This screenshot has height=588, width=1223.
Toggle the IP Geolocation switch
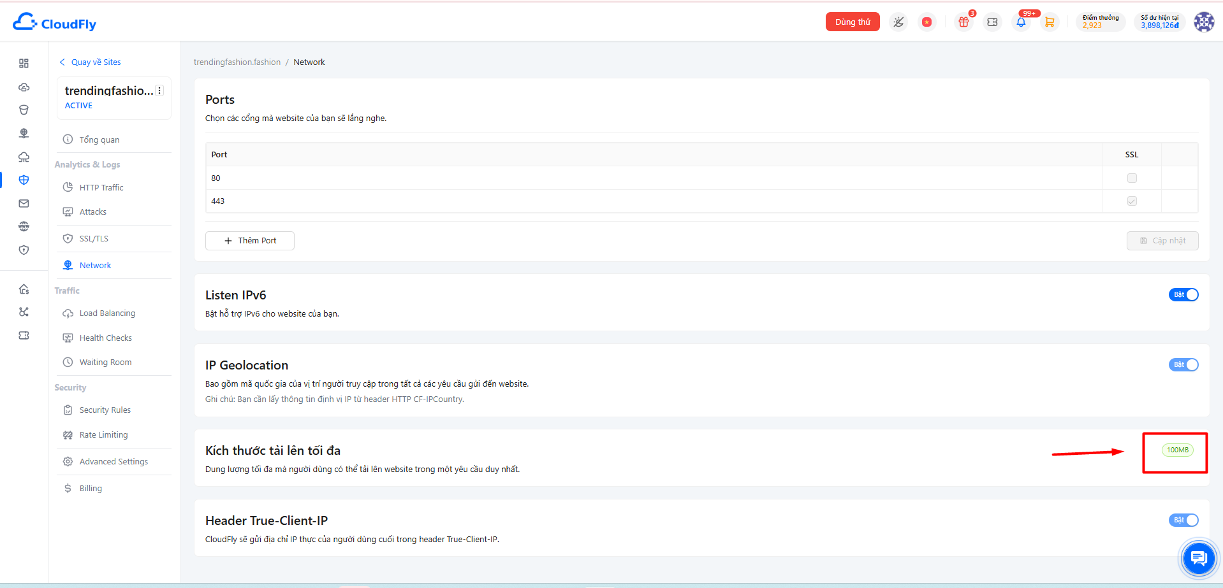coord(1183,364)
